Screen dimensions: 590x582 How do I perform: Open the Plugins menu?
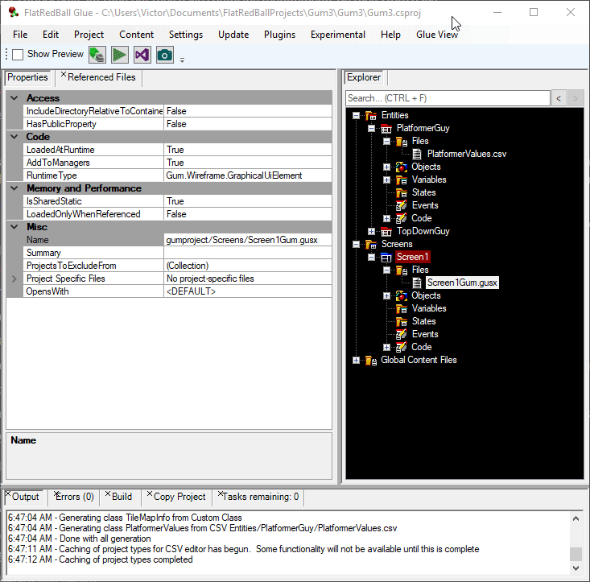[279, 35]
